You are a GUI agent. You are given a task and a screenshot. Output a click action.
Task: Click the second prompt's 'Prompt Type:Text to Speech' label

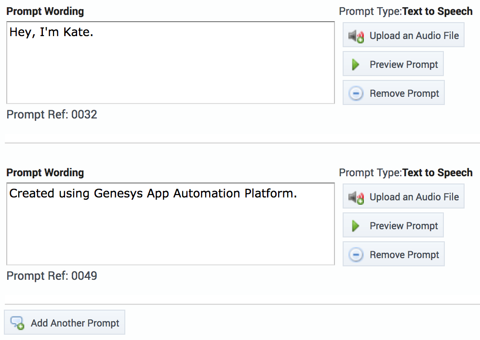coord(406,172)
